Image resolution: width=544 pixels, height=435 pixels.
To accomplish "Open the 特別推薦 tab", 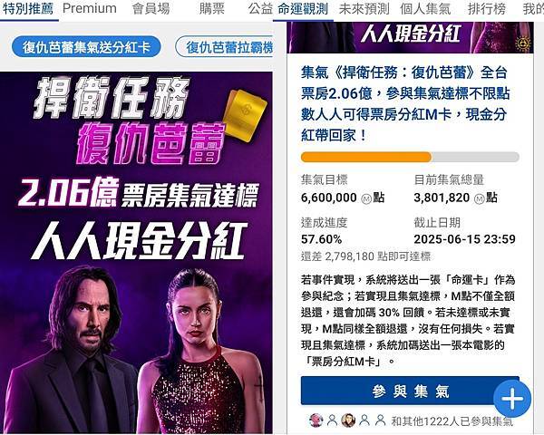I will pyautogui.click(x=28, y=9).
